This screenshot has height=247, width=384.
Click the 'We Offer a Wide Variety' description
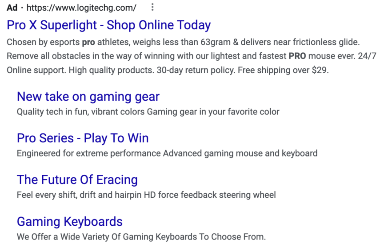click(x=62, y=237)
